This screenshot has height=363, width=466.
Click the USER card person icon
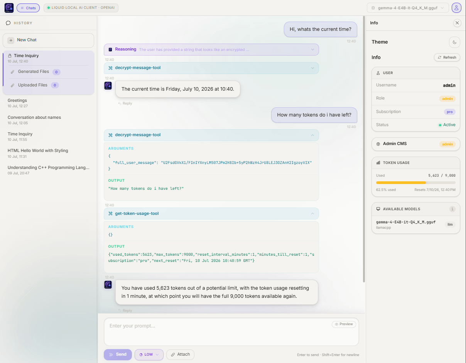point(378,73)
